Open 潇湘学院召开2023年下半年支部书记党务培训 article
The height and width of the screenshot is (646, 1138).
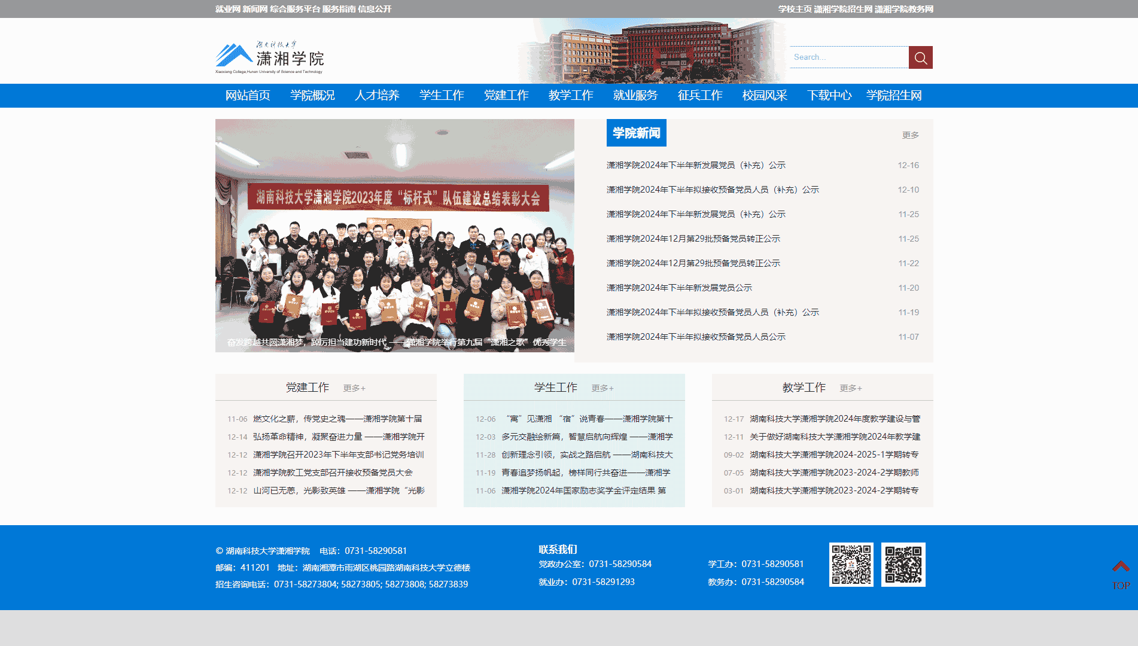pyautogui.click(x=339, y=455)
